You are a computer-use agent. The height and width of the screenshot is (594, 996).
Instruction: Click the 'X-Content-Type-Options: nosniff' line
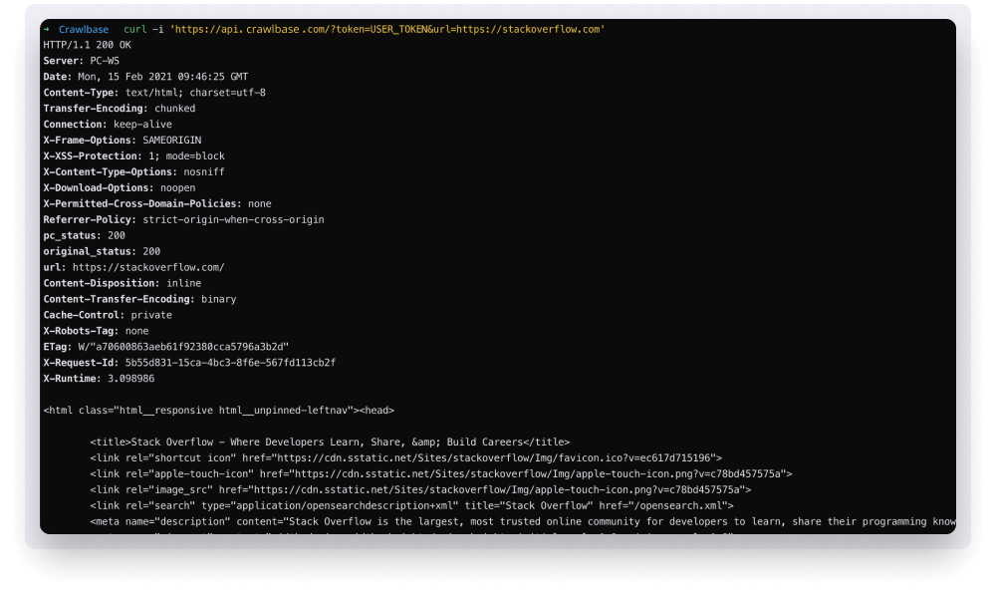coord(134,172)
